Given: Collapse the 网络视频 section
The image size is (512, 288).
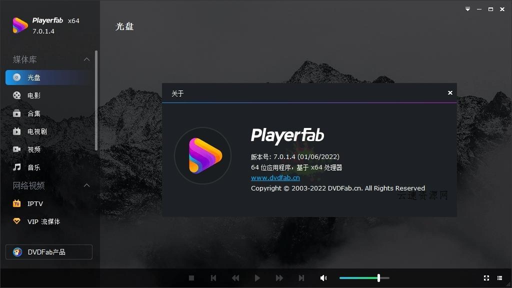Looking at the screenshot, I should point(87,185).
